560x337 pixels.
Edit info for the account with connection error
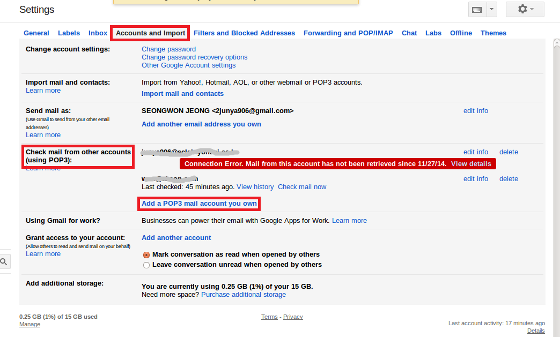[x=476, y=152]
